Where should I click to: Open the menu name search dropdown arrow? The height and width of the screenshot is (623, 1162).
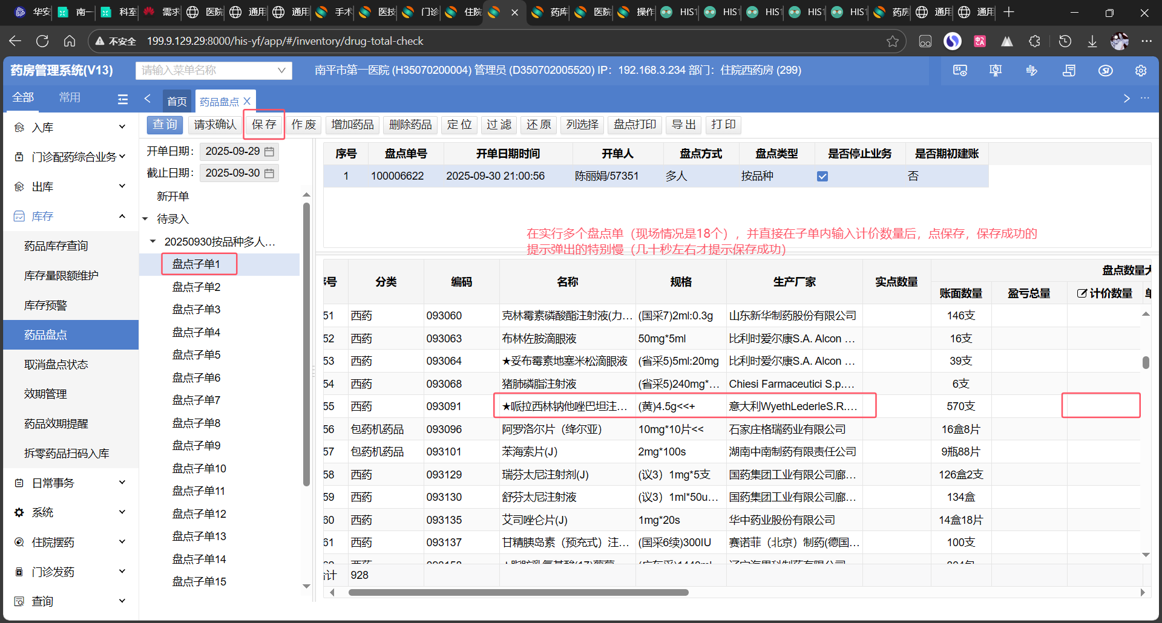tap(281, 71)
